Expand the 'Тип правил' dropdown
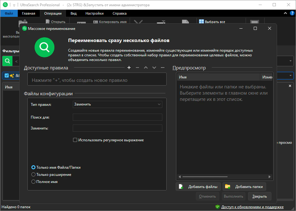 (x=117, y=105)
